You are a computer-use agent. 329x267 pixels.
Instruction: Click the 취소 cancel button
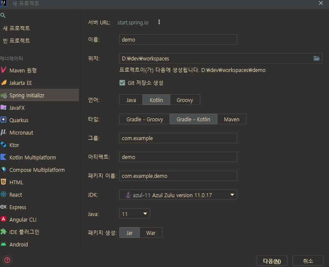coord(308,261)
